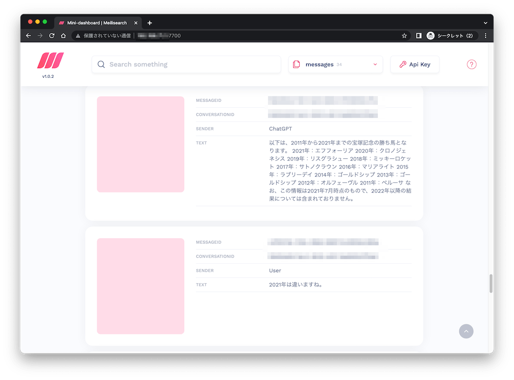Click the SENDER label in ChatGPT card
This screenshot has width=514, height=380.
tap(205, 129)
